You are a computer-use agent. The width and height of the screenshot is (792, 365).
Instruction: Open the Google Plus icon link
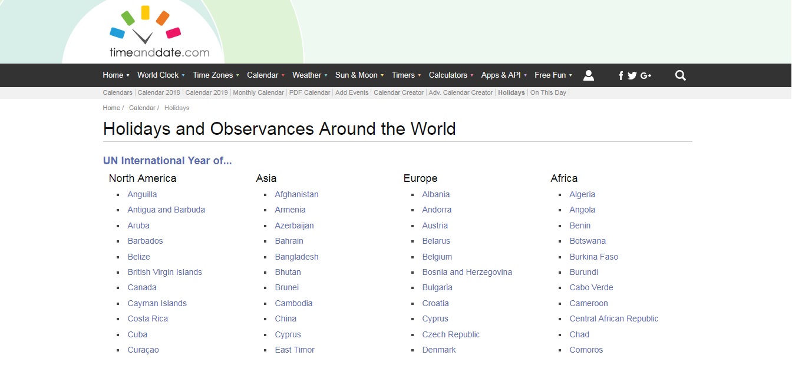click(646, 75)
